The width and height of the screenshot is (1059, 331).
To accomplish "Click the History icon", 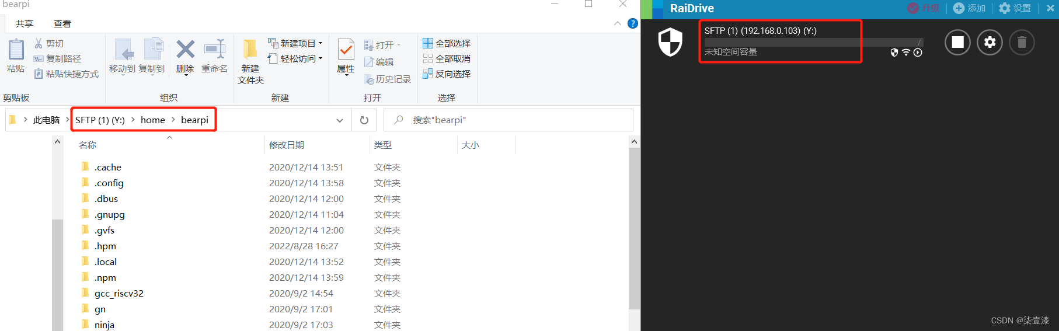I will pos(369,79).
